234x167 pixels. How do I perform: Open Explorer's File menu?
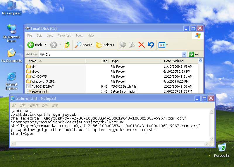[x=30, y=35]
